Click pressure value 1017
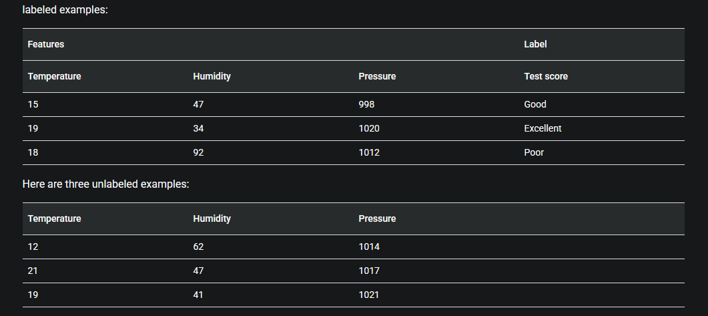This screenshot has width=708, height=316. coord(436,271)
